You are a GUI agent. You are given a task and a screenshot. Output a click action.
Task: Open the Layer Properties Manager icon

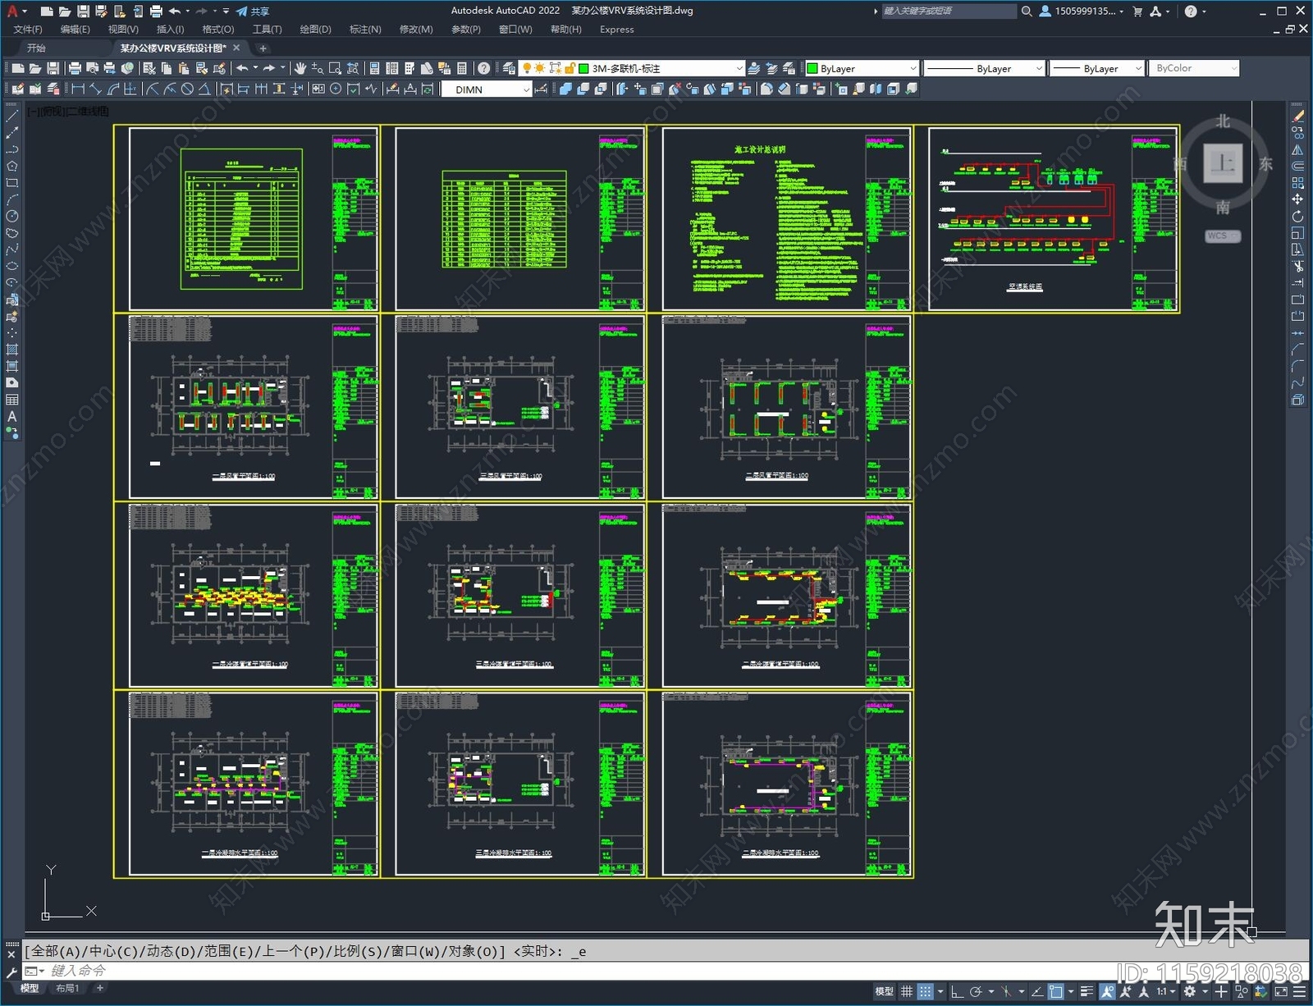pos(509,68)
